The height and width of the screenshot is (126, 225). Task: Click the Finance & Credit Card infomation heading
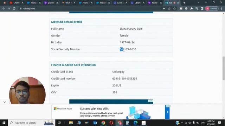click(x=73, y=65)
